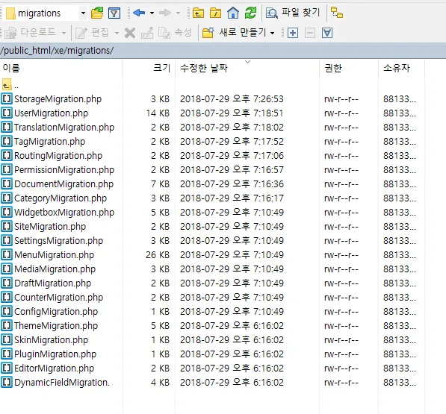The image size is (446, 414).
Task: Select the ThemeMigration.php file
Action: [x=56, y=326]
